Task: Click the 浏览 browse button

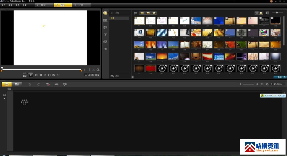Action: tap(115, 76)
